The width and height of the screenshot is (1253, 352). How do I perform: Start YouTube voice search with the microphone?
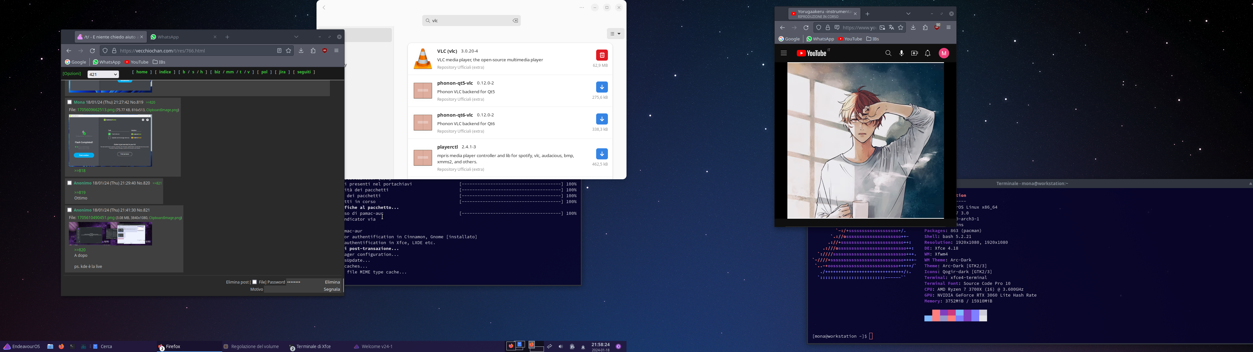click(x=901, y=53)
